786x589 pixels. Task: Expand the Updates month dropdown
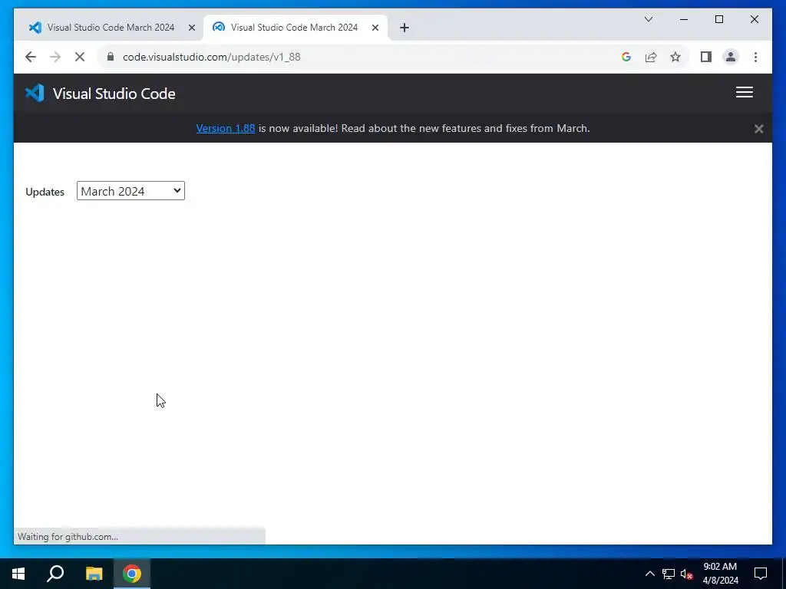tap(130, 191)
